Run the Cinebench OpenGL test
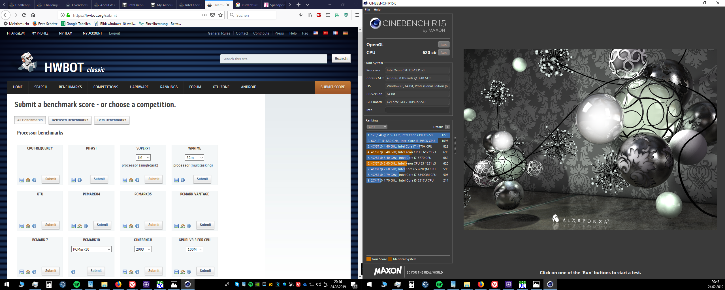 coord(443,45)
